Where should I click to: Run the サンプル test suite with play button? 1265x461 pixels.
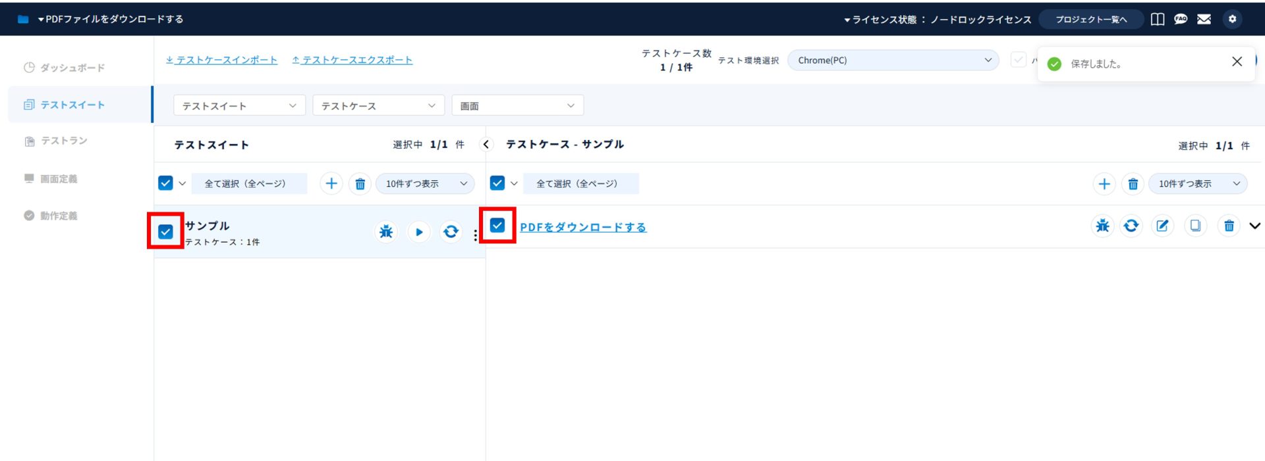pyautogui.click(x=419, y=231)
